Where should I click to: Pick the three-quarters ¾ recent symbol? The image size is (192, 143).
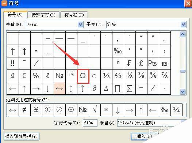pos(176,110)
